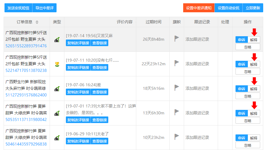The height and width of the screenshot is (150, 268).
Task: Copy review link for 19-07-06 16:24 review
Action: pyautogui.click(x=78, y=92)
